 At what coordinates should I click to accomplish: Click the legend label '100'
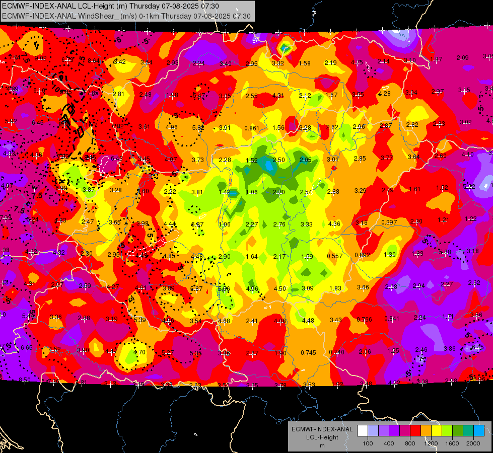pos(368,443)
